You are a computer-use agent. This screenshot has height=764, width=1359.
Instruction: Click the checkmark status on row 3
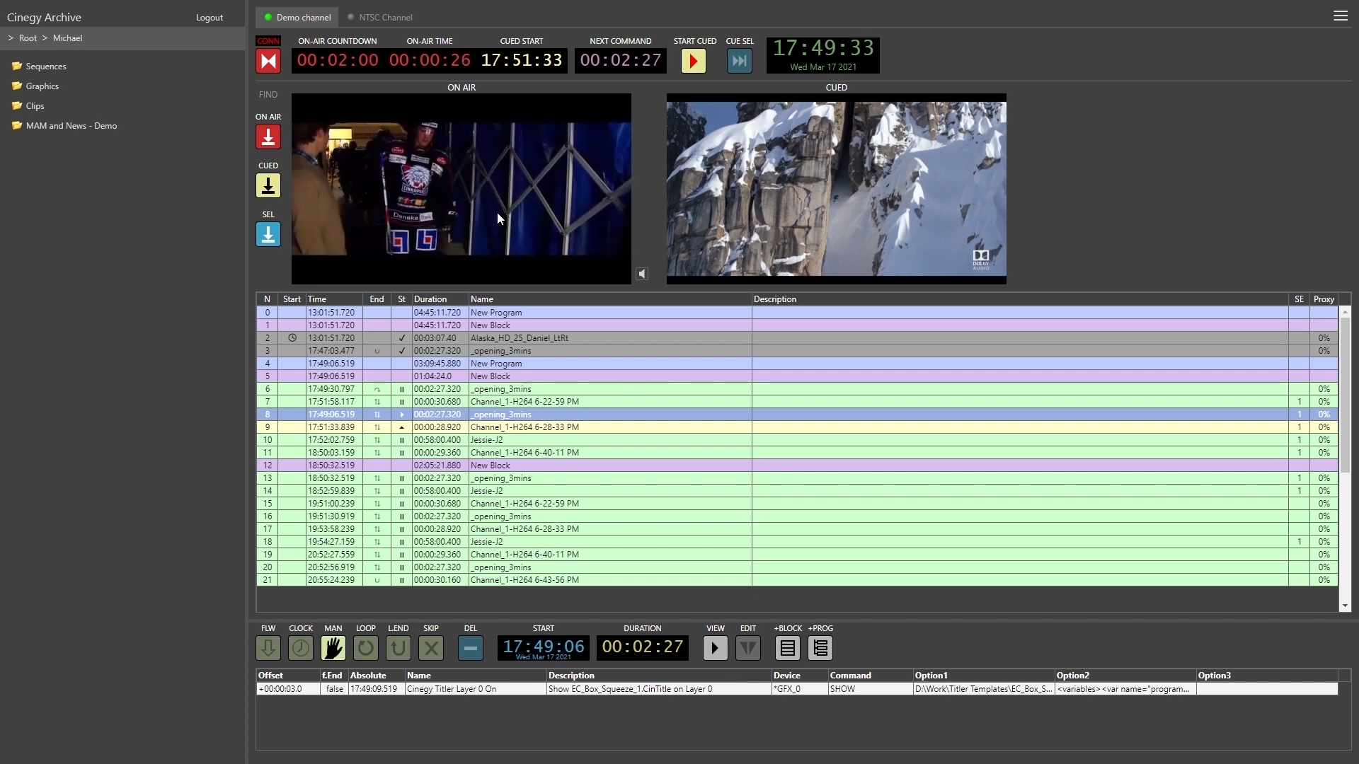[x=402, y=351]
